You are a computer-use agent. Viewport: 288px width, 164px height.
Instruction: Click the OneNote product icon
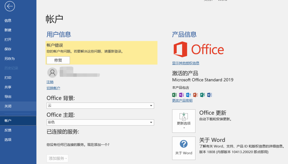(x=181, y=95)
